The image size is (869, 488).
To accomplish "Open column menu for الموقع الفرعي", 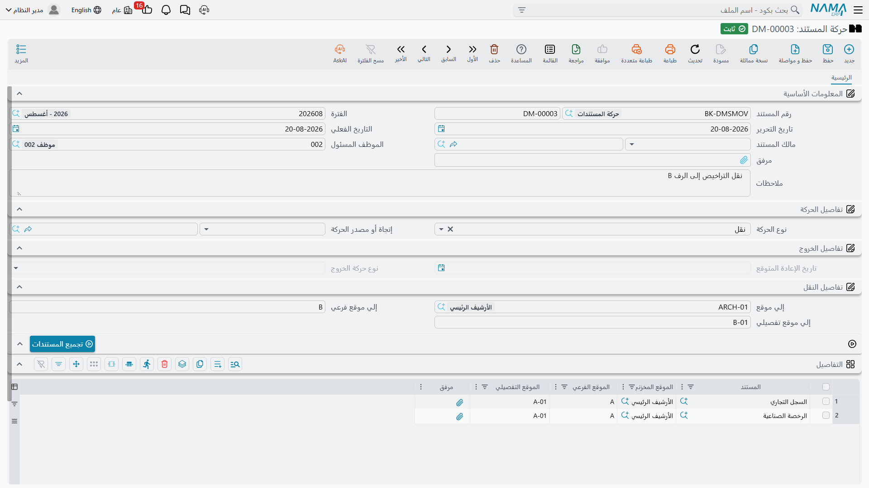I will (556, 387).
